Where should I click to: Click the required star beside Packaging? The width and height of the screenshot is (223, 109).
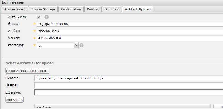coord(34,45)
